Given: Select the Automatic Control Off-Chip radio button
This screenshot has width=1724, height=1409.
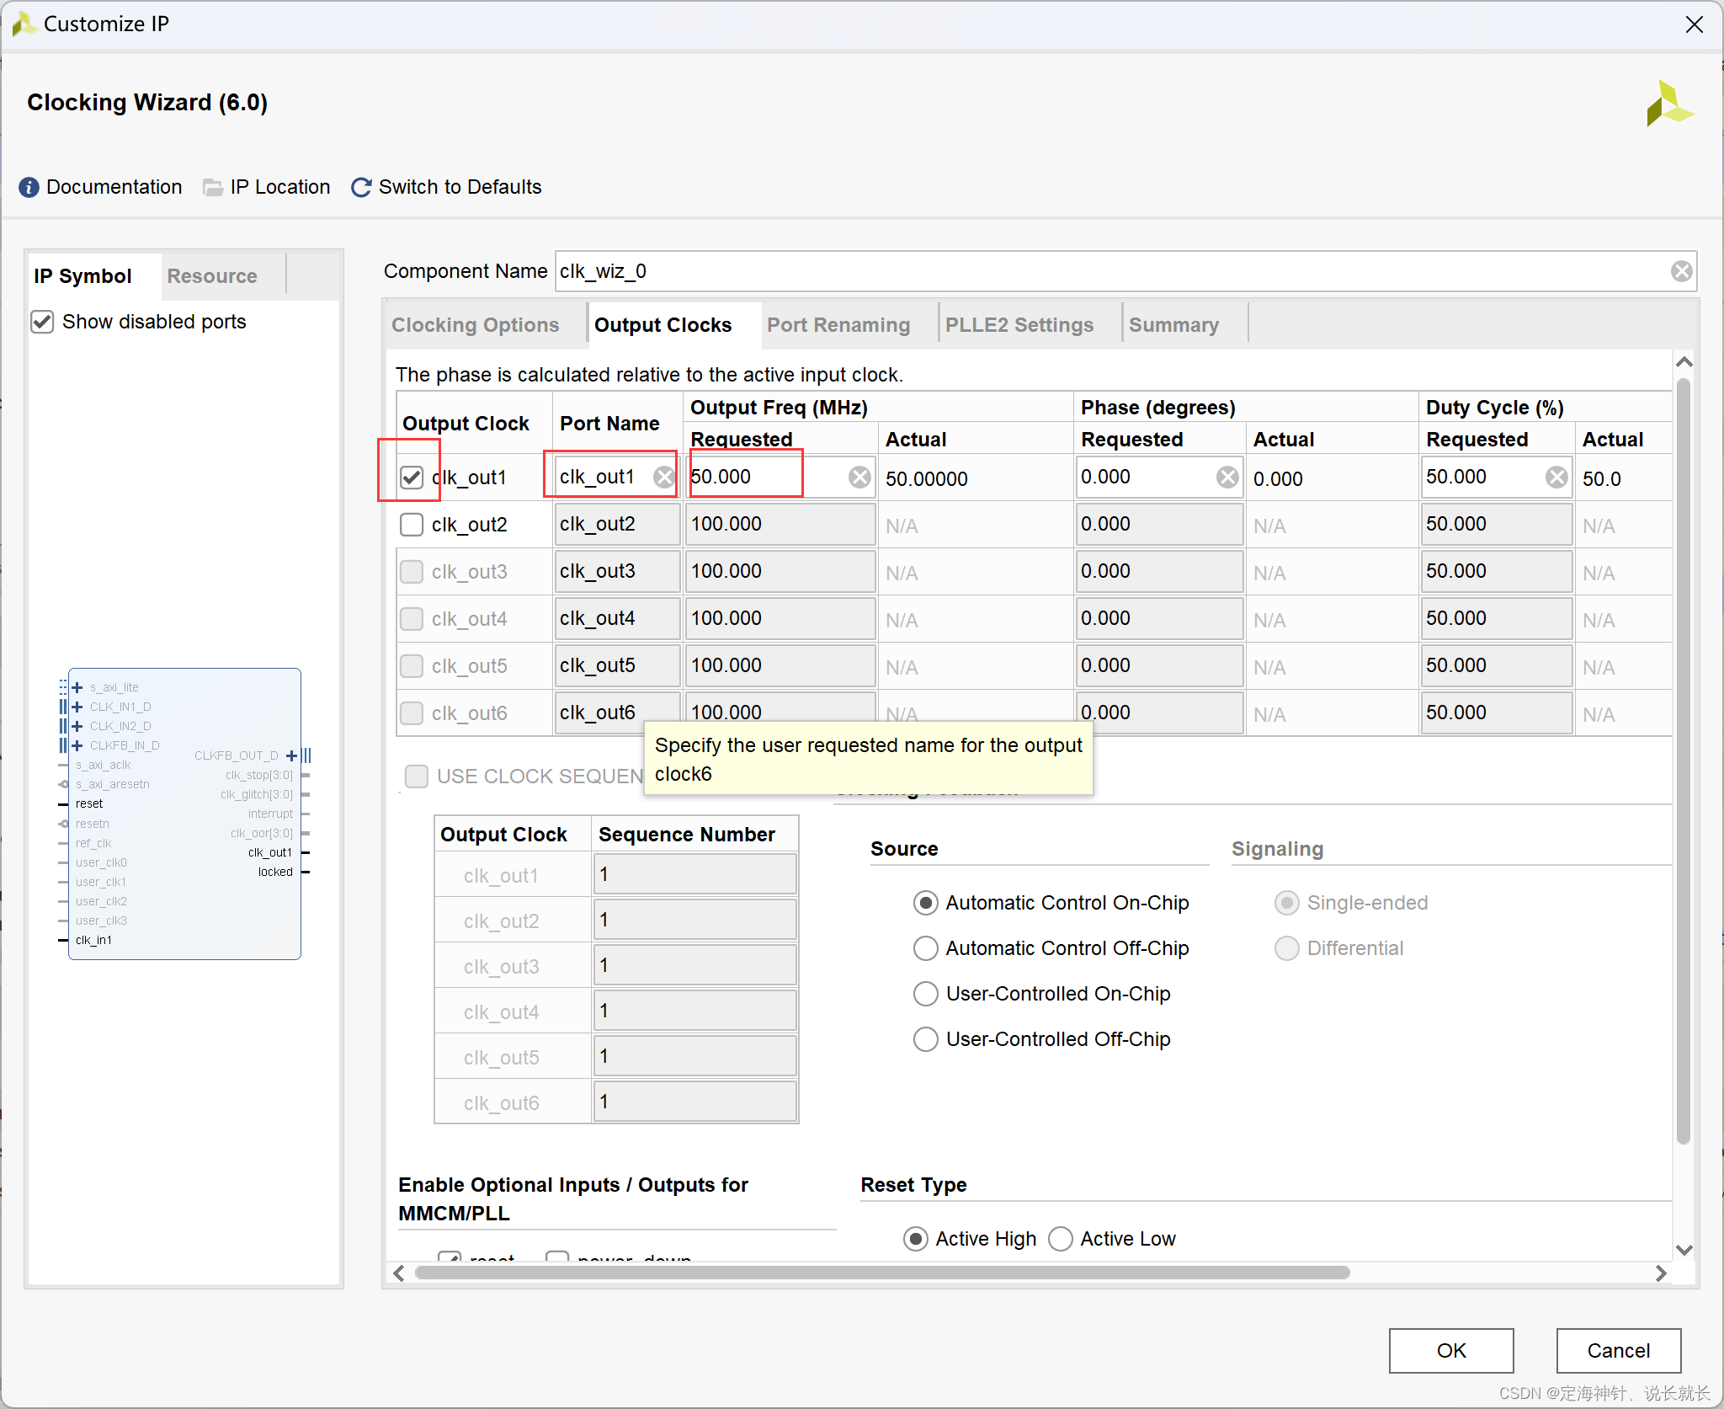Looking at the screenshot, I should (925, 948).
